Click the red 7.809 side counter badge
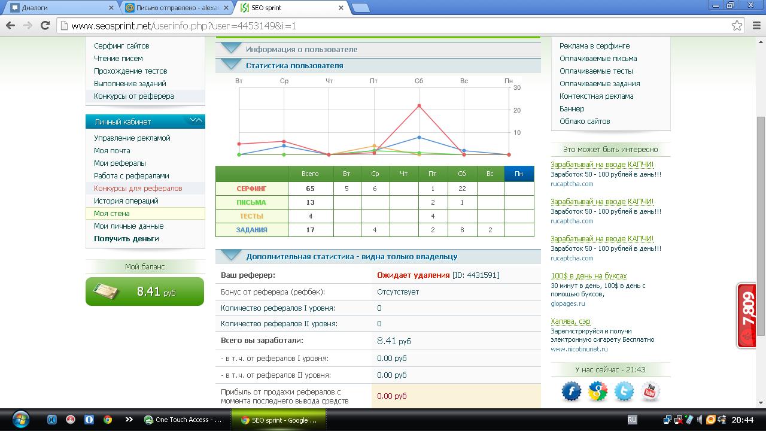Image resolution: width=766 pixels, height=431 pixels. (746, 315)
